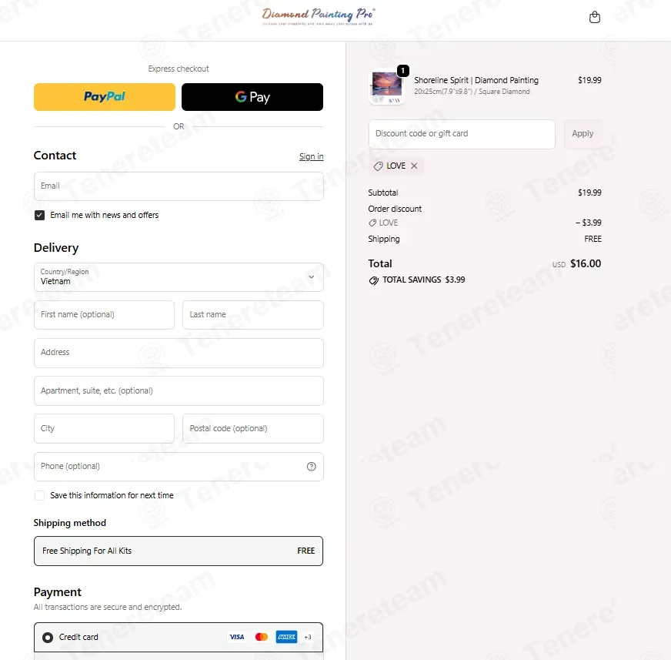
Task: Click the Diamond Painting Pro logo
Action: (x=318, y=16)
